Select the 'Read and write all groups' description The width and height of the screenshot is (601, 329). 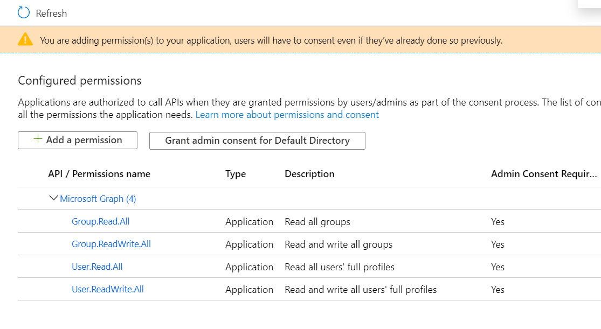coord(339,244)
